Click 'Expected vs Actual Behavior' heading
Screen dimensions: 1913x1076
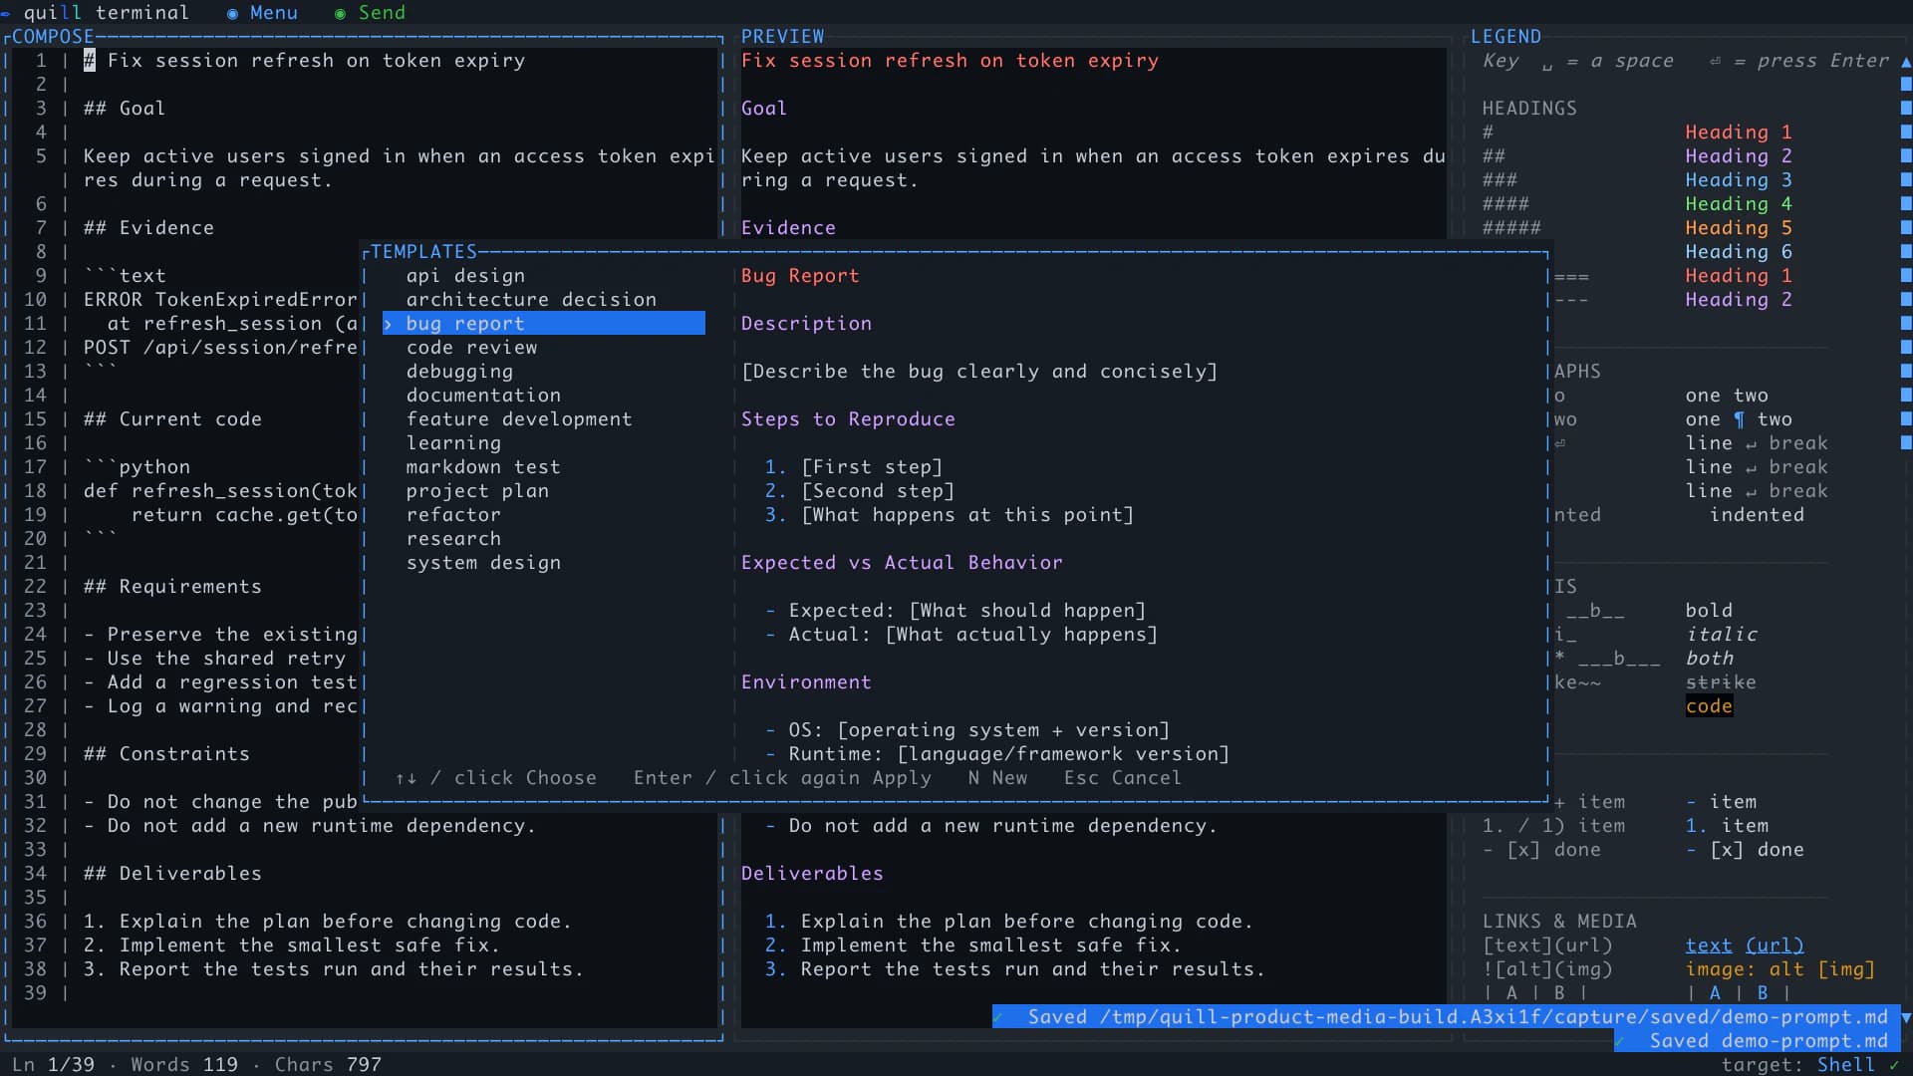(x=902, y=563)
